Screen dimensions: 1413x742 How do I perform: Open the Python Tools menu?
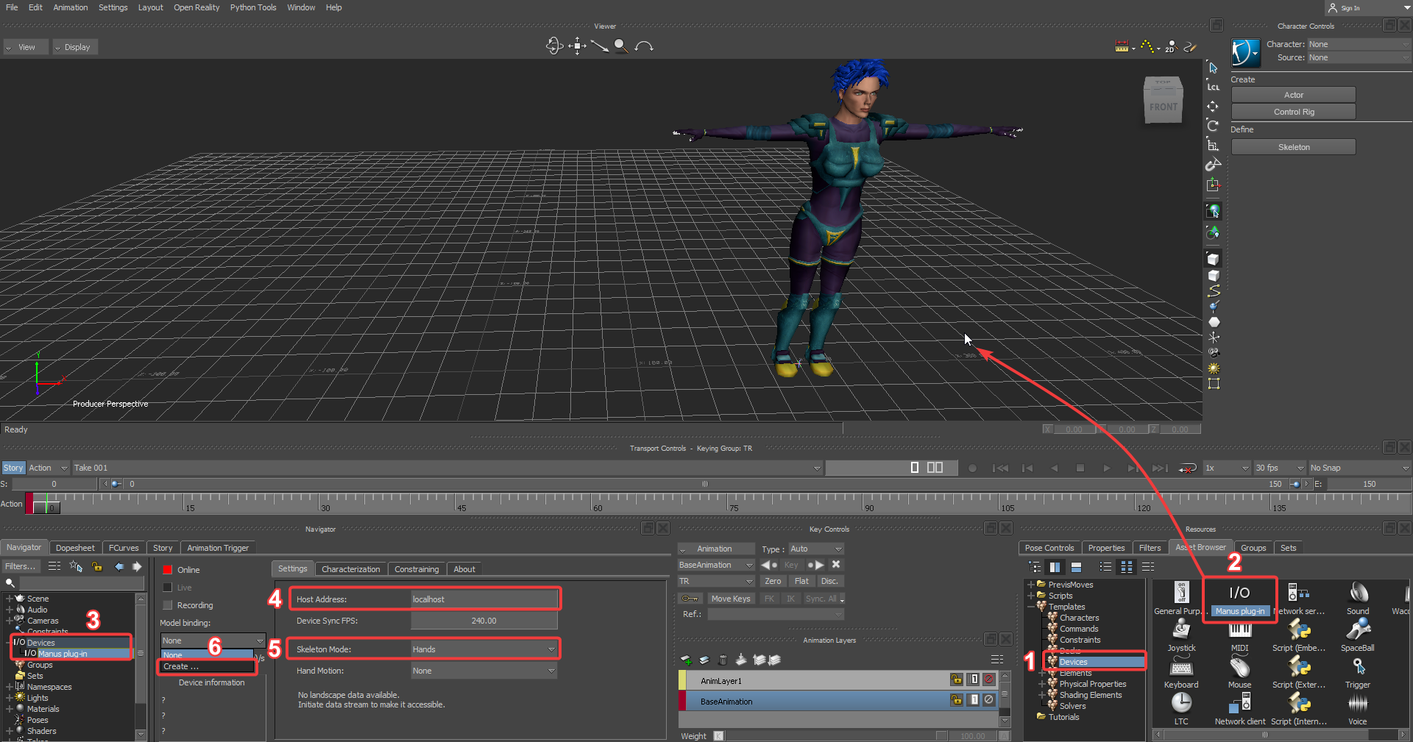253,7
